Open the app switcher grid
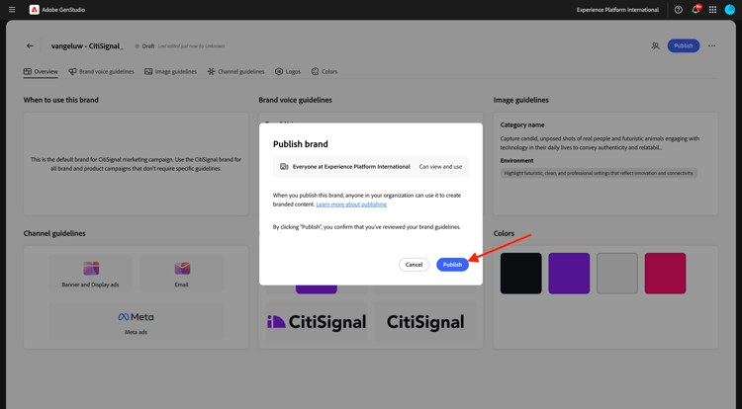This screenshot has height=409, width=742. 712,10
